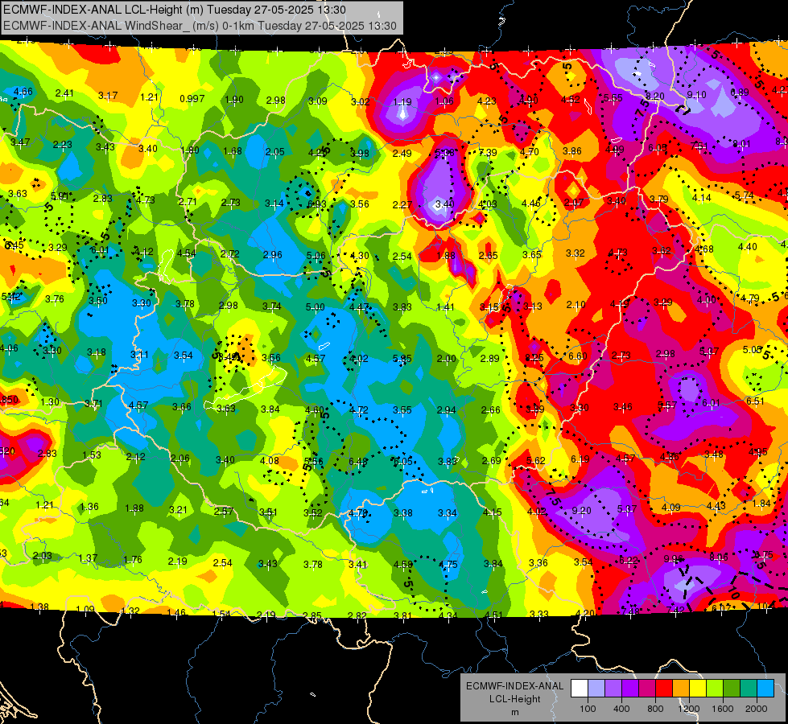The width and height of the screenshot is (788, 724).
Task: Click the legend tick label 2000
Action: (757, 709)
